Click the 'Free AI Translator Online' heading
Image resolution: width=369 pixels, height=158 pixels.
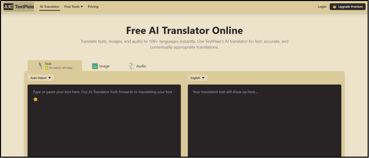[x=184, y=31]
